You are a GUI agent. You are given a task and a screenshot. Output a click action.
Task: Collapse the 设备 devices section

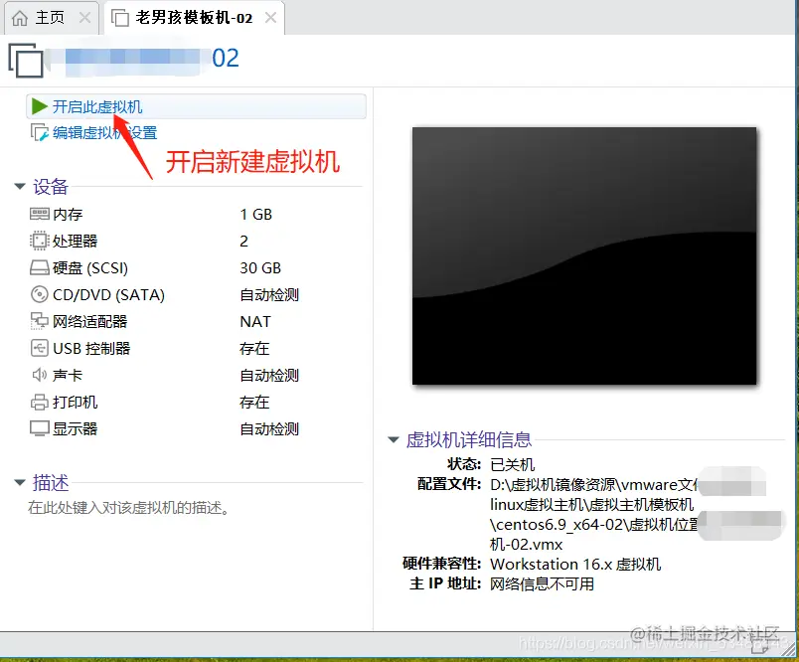point(22,186)
